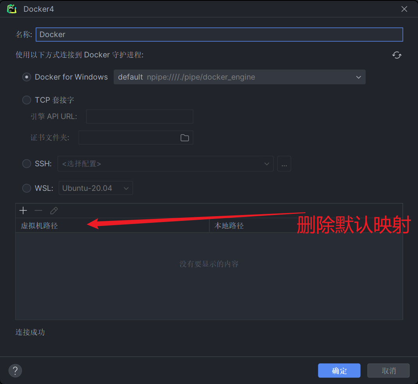Viewport: 418px width, 384px height.
Task: Edit the selected path mapping
Action: point(54,211)
